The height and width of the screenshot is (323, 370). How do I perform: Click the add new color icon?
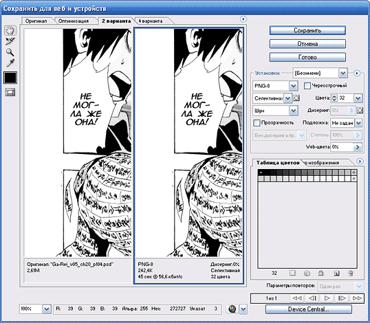pyautogui.click(x=336, y=273)
